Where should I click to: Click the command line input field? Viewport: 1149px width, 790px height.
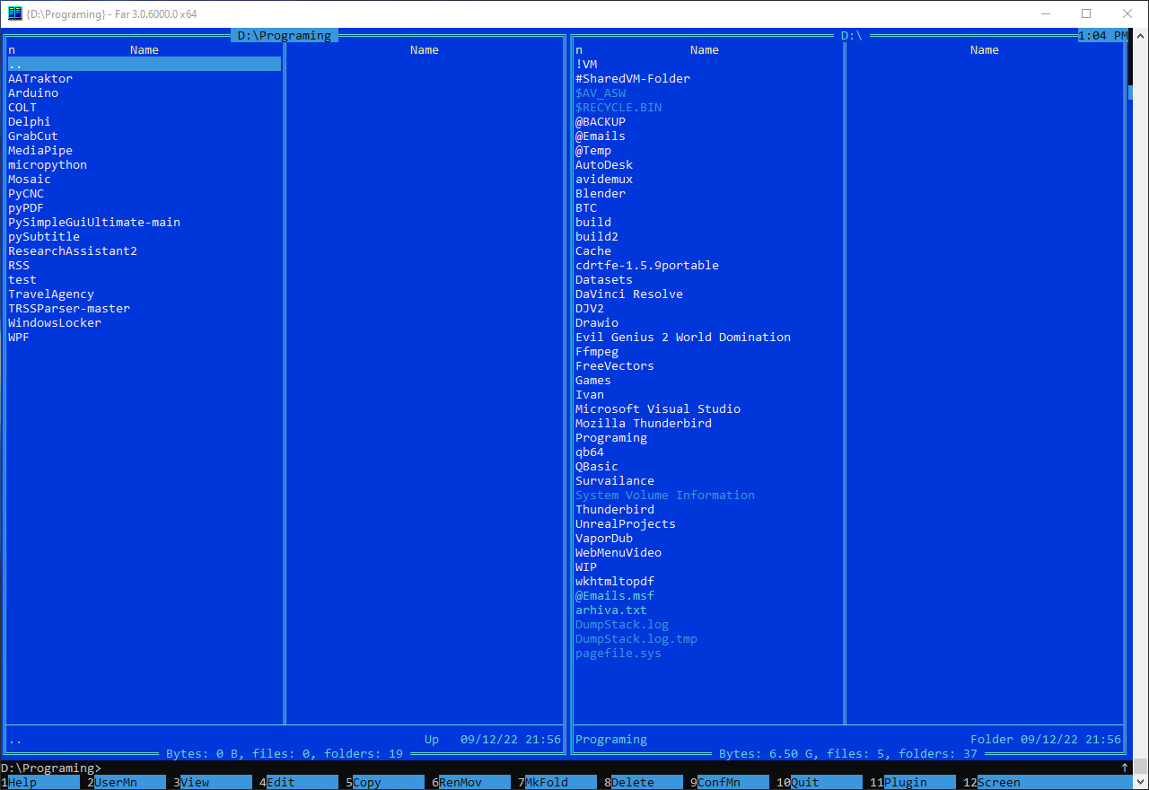point(610,768)
